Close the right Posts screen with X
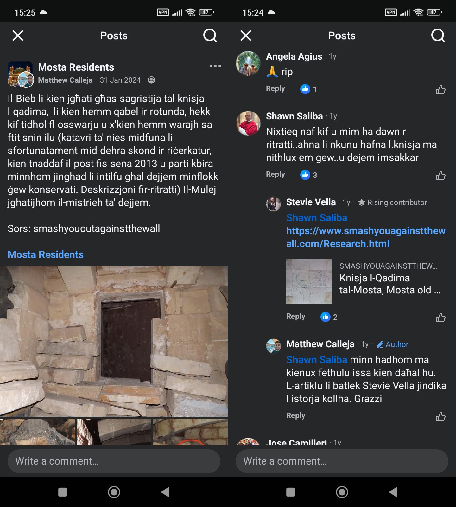This screenshot has width=456, height=507. [x=246, y=35]
